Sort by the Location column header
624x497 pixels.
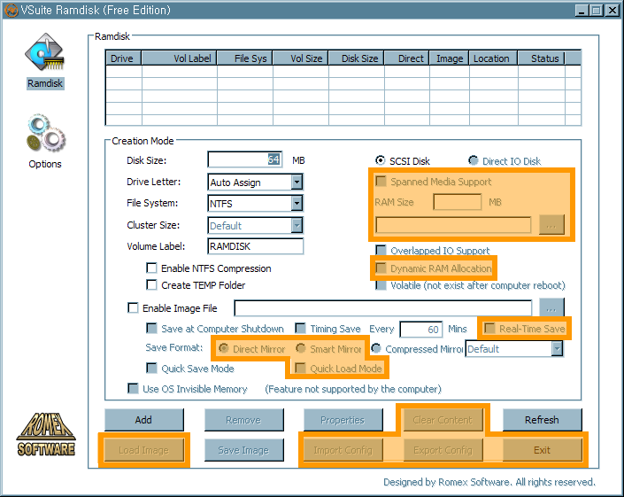494,58
